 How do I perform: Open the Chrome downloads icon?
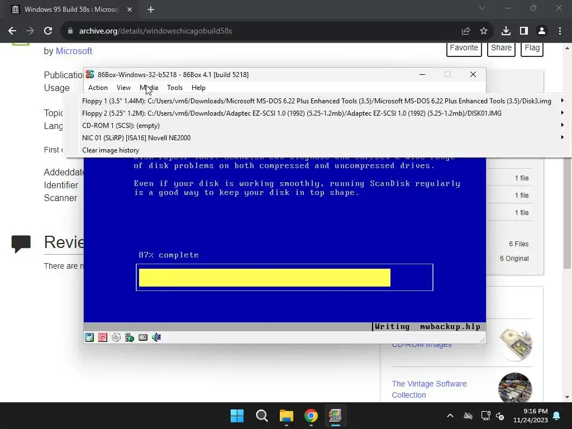[x=506, y=31]
